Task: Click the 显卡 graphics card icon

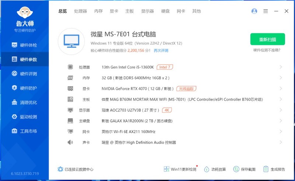Action: (70, 88)
